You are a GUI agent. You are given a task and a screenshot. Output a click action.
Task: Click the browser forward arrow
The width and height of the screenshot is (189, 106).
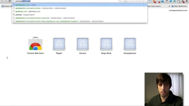pyautogui.click(x=6, y=1)
